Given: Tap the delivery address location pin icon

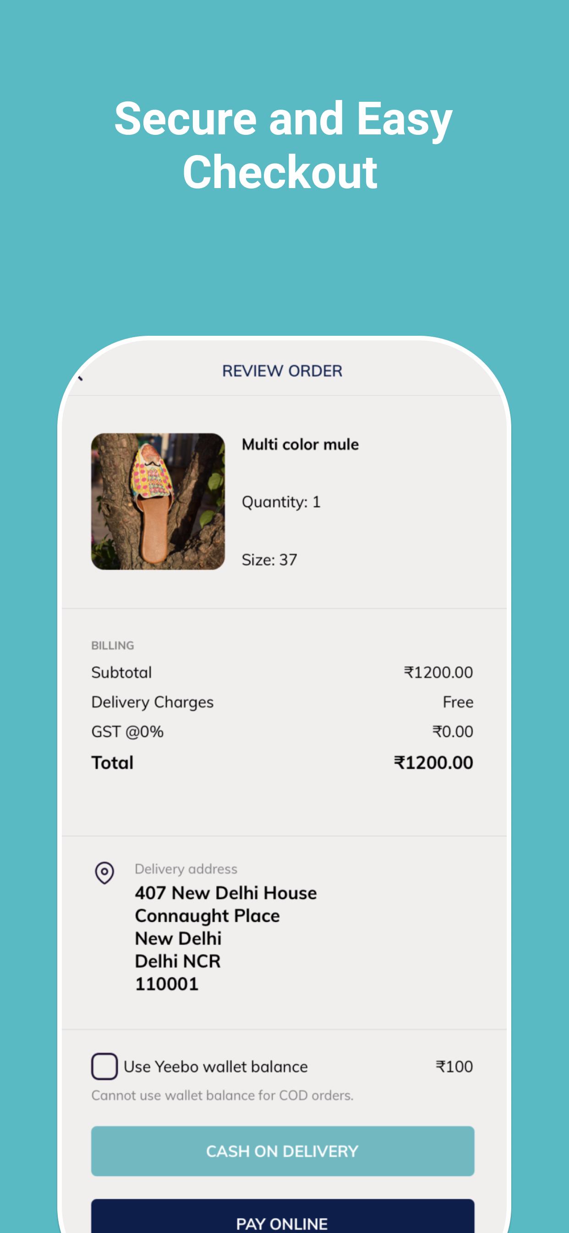Looking at the screenshot, I should pos(104,872).
